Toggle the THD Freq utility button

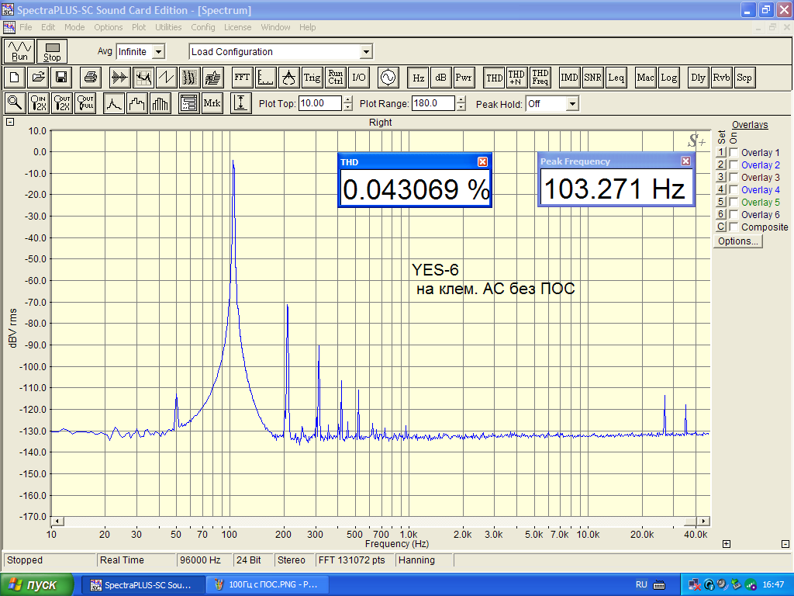coord(540,77)
